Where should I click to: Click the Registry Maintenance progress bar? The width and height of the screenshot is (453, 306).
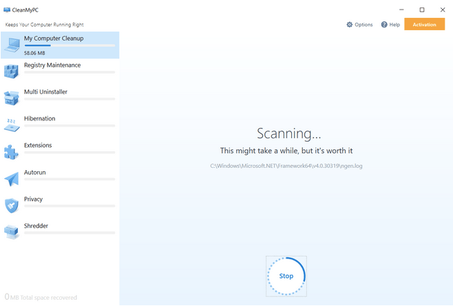70,72
